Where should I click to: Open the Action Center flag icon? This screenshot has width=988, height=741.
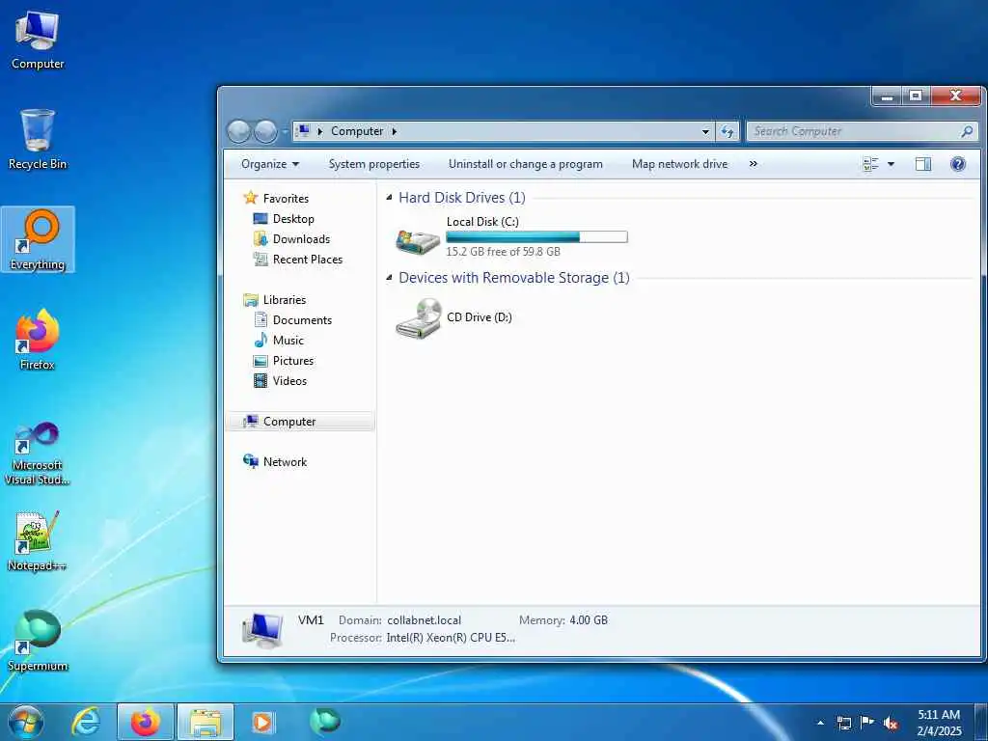tap(867, 723)
